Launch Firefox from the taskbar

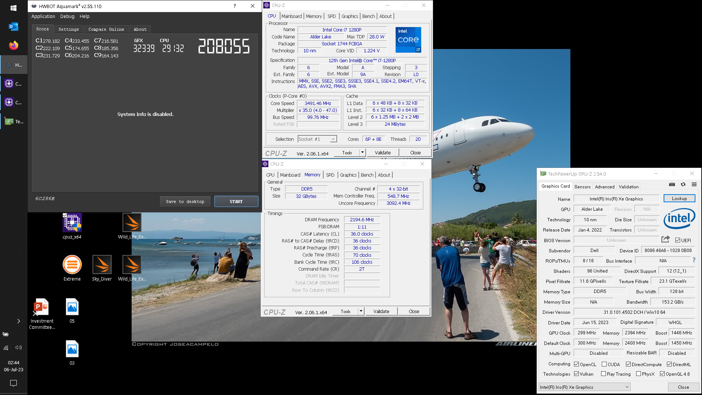[14, 45]
